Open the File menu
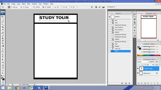This screenshot has width=161, height=90. (x=5, y=4)
